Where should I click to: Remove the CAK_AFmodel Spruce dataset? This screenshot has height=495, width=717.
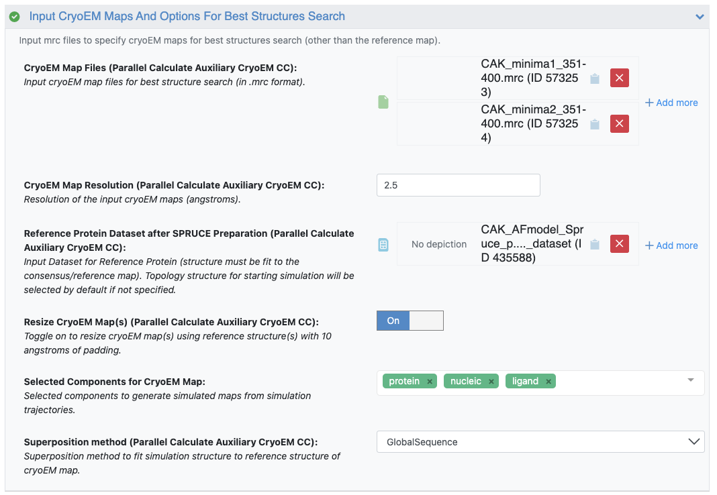point(619,244)
